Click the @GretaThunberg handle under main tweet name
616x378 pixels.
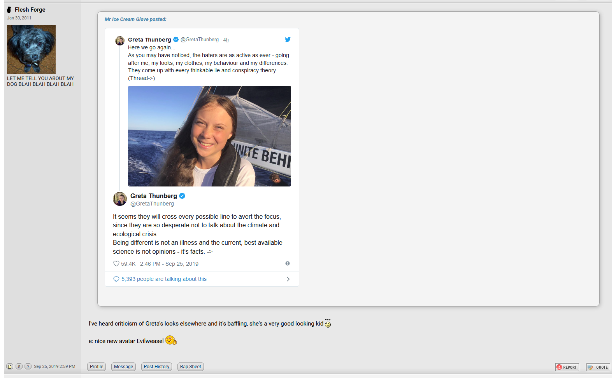(x=152, y=204)
